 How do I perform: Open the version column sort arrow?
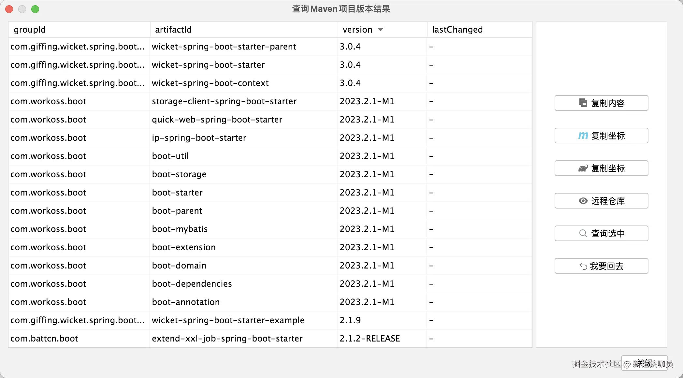[381, 29]
